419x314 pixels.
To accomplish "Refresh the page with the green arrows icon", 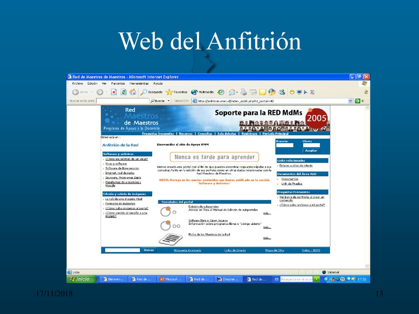I will coord(123,92).
